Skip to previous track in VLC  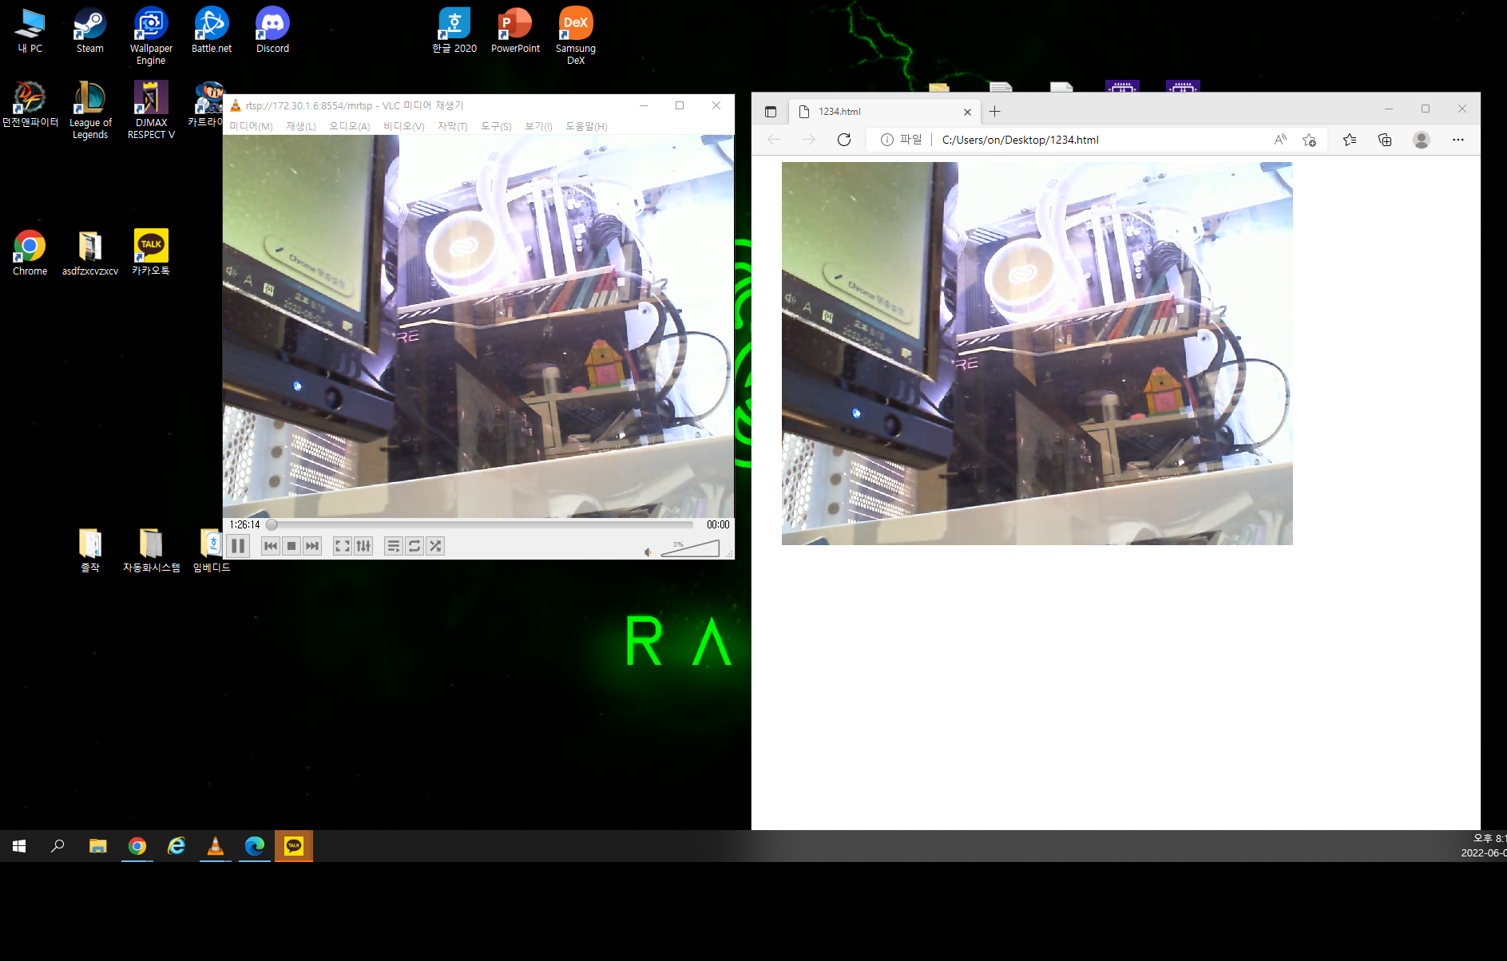[271, 546]
